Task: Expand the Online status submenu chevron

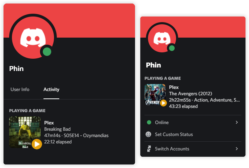Action: 237,122
